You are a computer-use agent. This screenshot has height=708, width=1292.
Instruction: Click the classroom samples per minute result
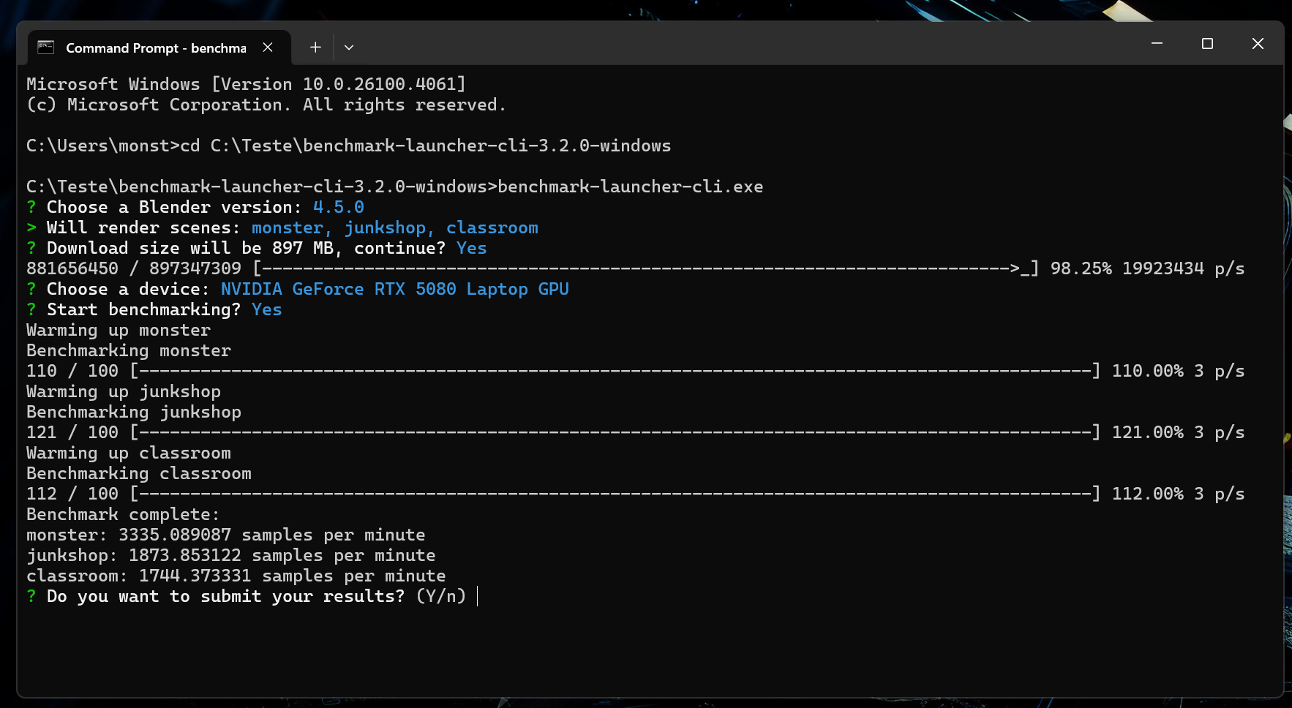coord(236,576)
